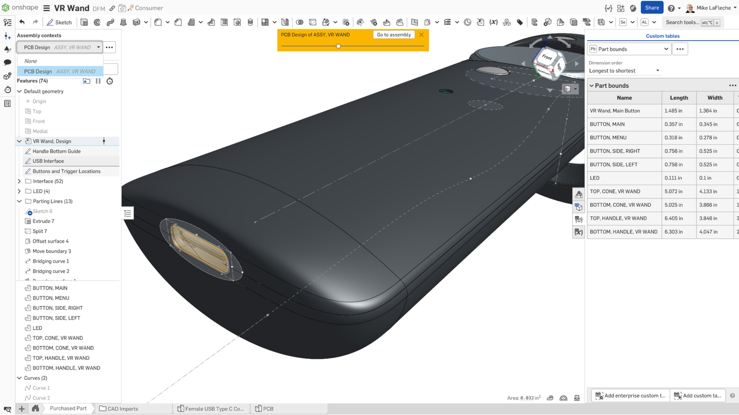Select the Sweep tool
The image size is (739, 415).
(x=110, y=22)
